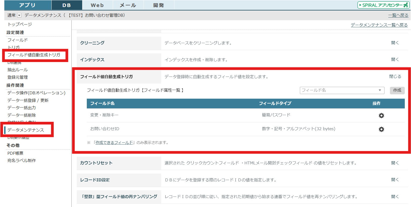The width and height of the screenshot is (411, 207).
Task: Select データ操作(DBオペレーション) in sidebar
Action: tap(36, 93)
